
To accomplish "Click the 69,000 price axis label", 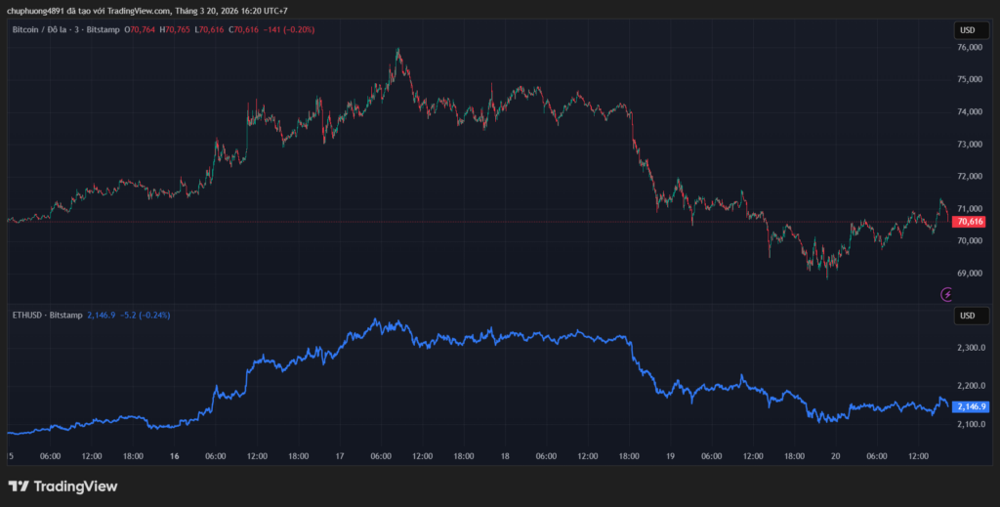I will 971,273.
